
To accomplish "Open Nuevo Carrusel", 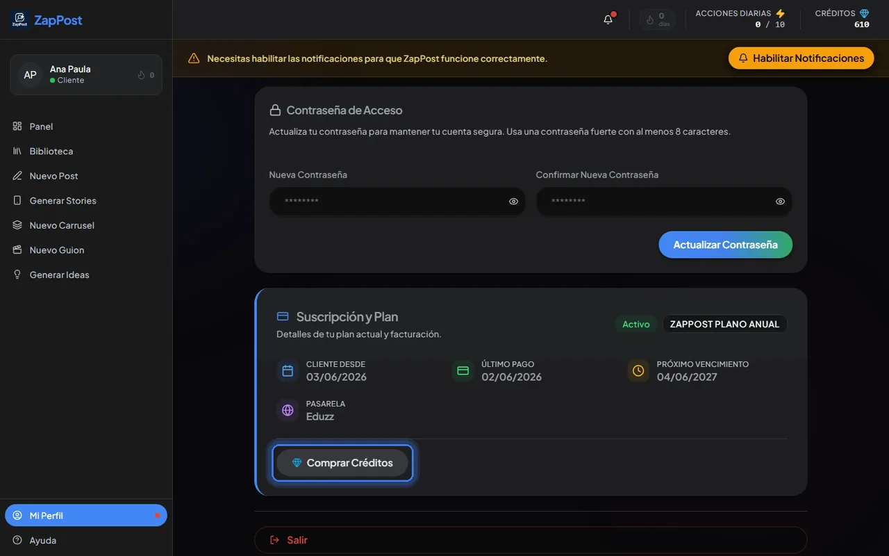I will click(86, 225).
